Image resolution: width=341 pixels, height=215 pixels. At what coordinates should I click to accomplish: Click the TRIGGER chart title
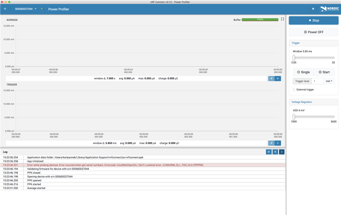12,85
